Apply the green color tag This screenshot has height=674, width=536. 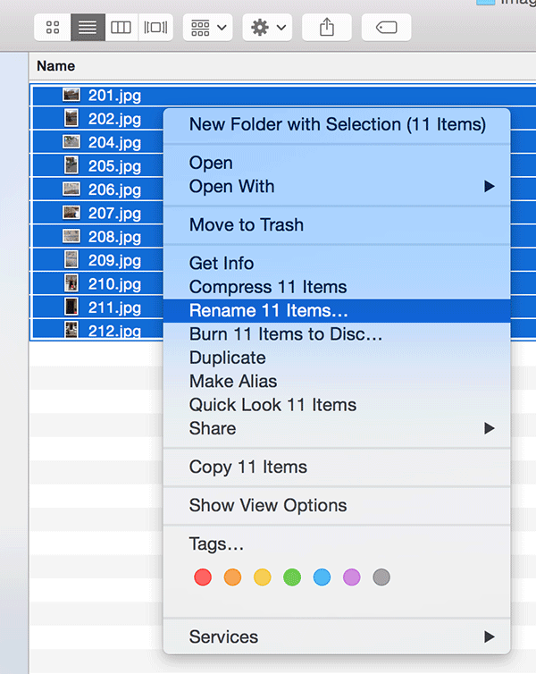pos(292,577)
